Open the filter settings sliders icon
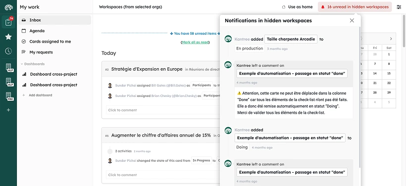The image size is (406, 186). (x=399, y=7)
